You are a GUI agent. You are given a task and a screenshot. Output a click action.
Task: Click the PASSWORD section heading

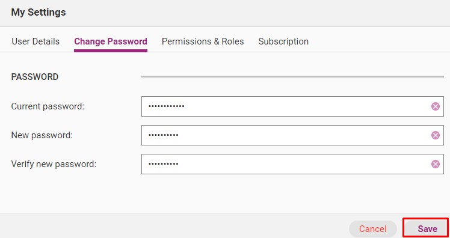(x=35, y=77)
